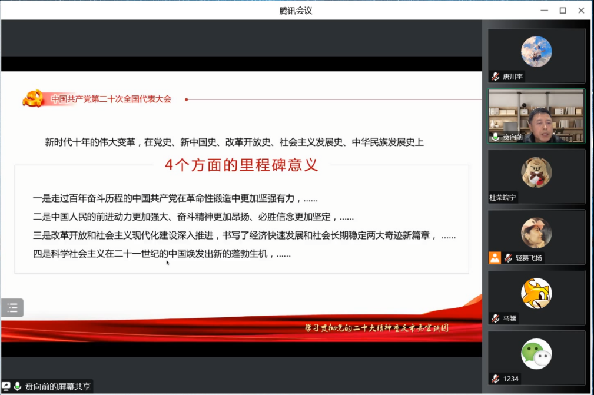594x395 pixels.
Task: Select 马骥's orange cartoon avatar
Action: 536,293
